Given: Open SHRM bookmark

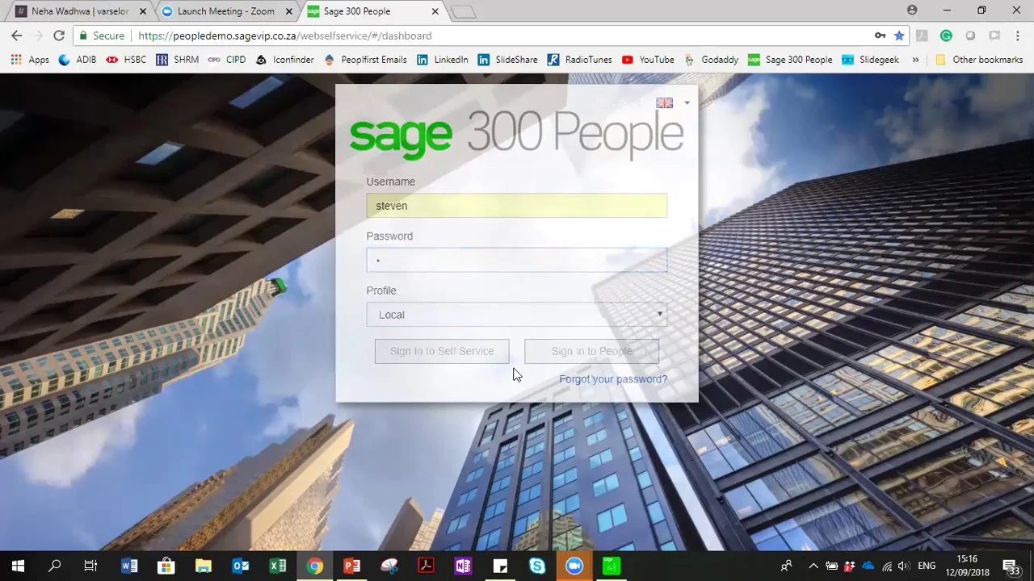Looking at the screenshot, I should click(177, 60).
